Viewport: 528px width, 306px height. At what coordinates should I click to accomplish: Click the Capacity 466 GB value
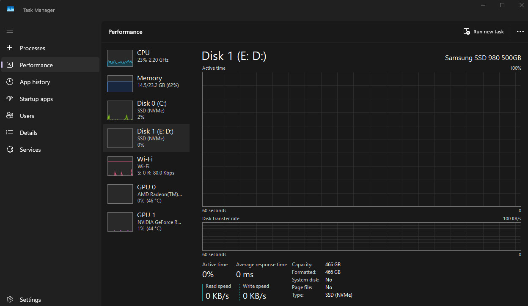click(x=333, y=265)
